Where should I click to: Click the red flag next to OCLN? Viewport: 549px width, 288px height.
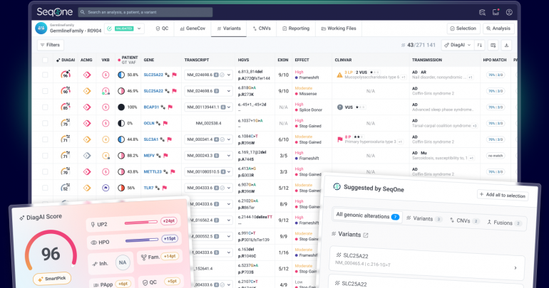[x=165, y=123]
